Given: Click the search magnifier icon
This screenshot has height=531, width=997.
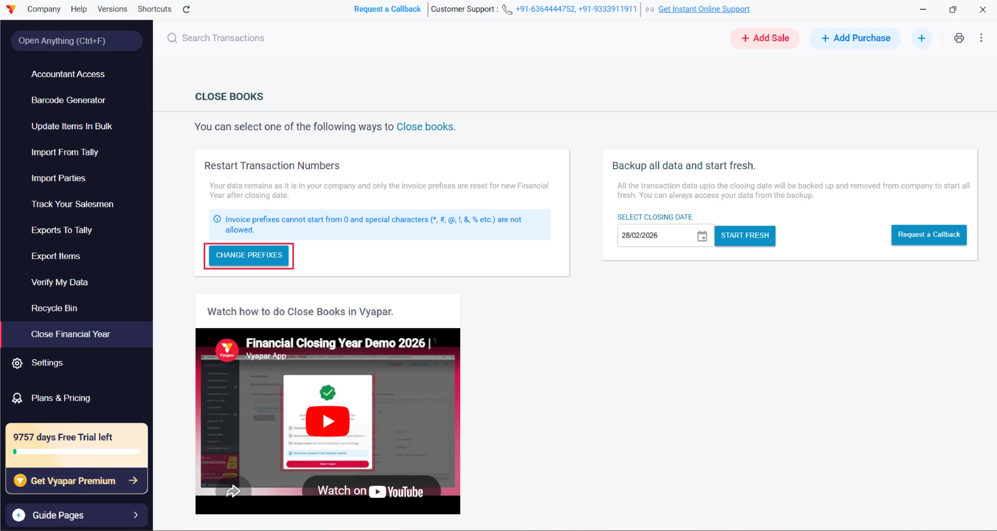Looking at the screenshot, I should point(172,38).
